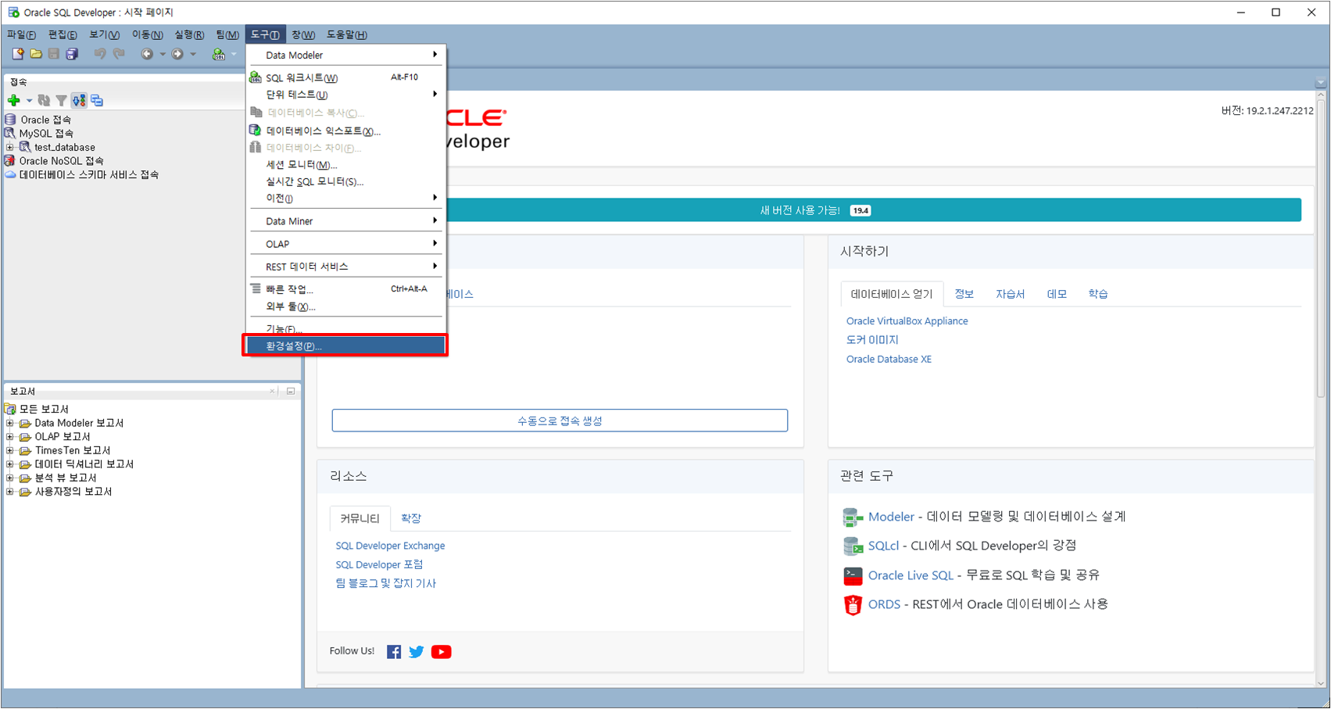Click the ORDS red shield icon

tap(853, 604)
